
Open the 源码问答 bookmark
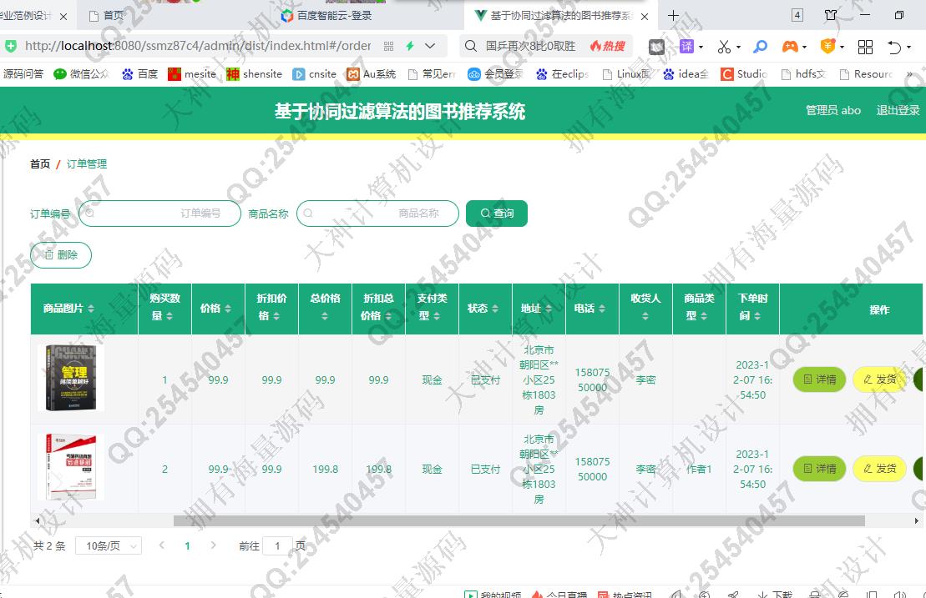click(22, 74)
